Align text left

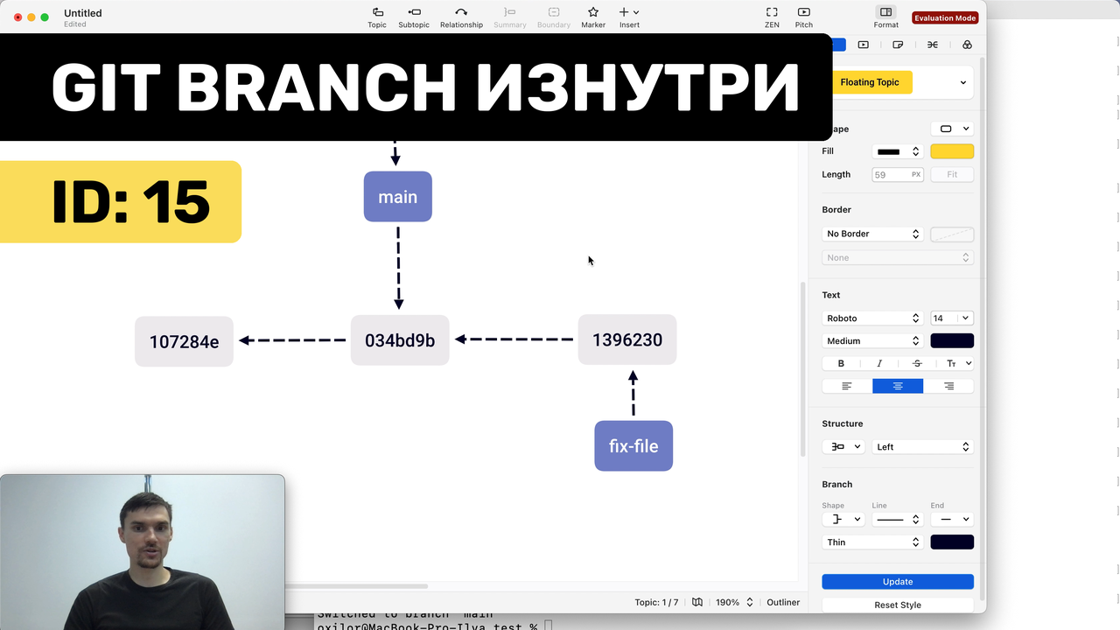(x=847, y=386)
